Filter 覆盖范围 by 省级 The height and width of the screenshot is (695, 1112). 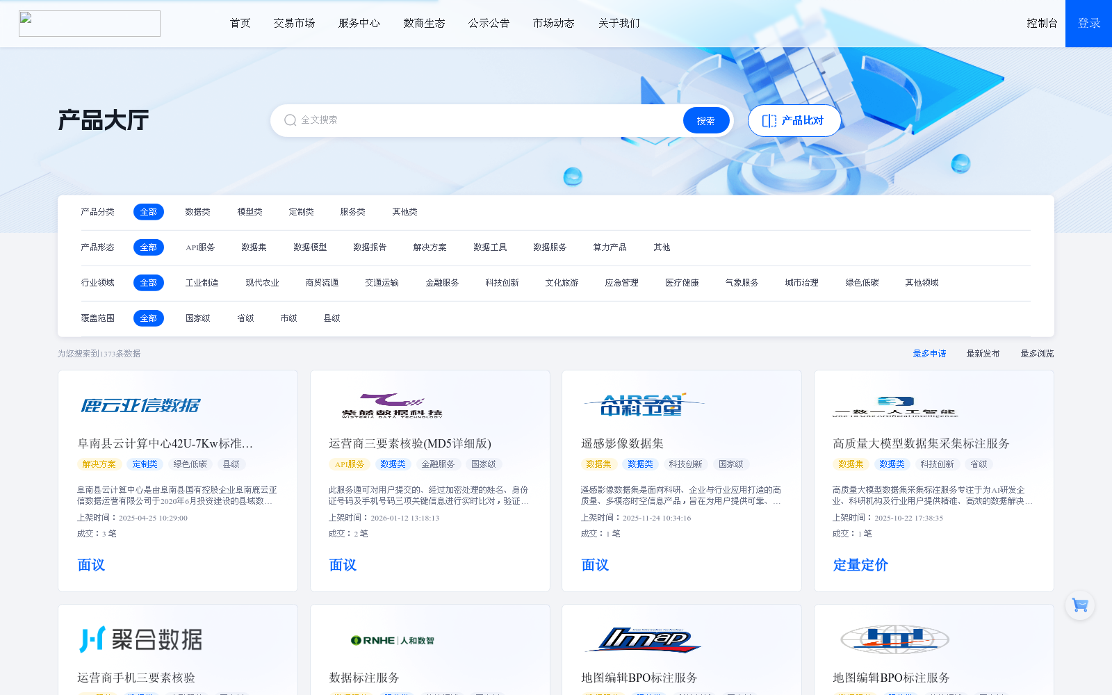[246, 318]
